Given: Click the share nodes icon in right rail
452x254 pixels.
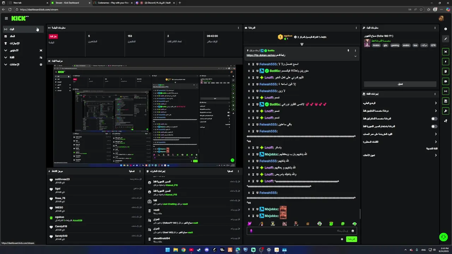Looking at the screenshot, I should point(446,121).
